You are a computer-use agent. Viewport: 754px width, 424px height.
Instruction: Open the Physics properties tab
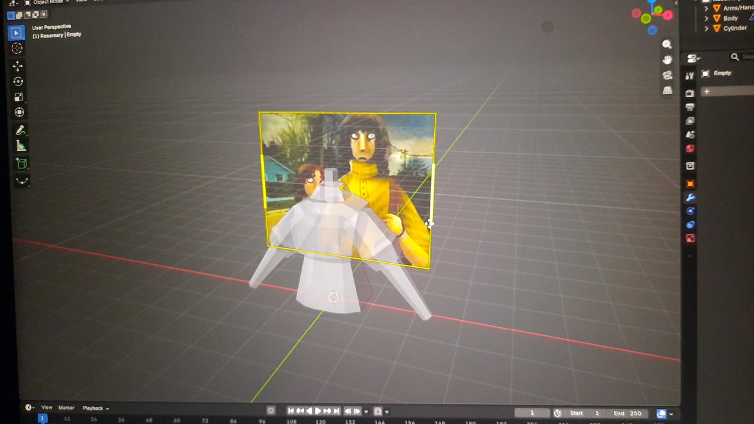click(691, 211)
